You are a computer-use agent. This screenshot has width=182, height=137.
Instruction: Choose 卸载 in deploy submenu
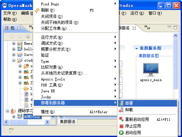(x=148, y=110)
